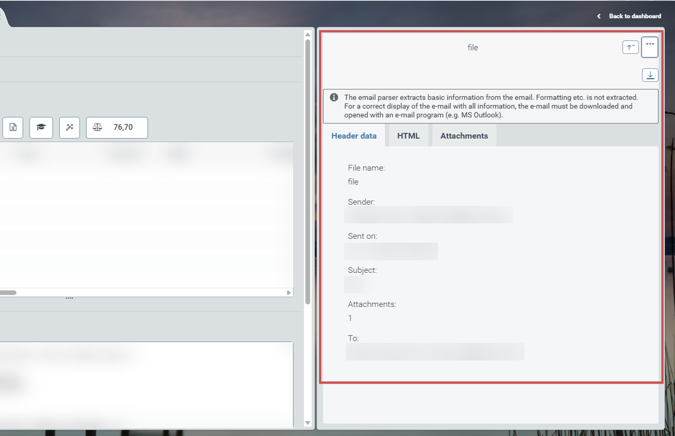Image resolution: width=675 pixels, height=436 pixels.
Task: Open the three-dots more options menu
Action: pos(649,47)
